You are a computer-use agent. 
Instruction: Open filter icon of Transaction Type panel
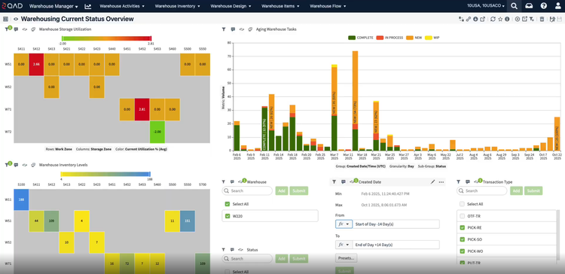(458, 182)
